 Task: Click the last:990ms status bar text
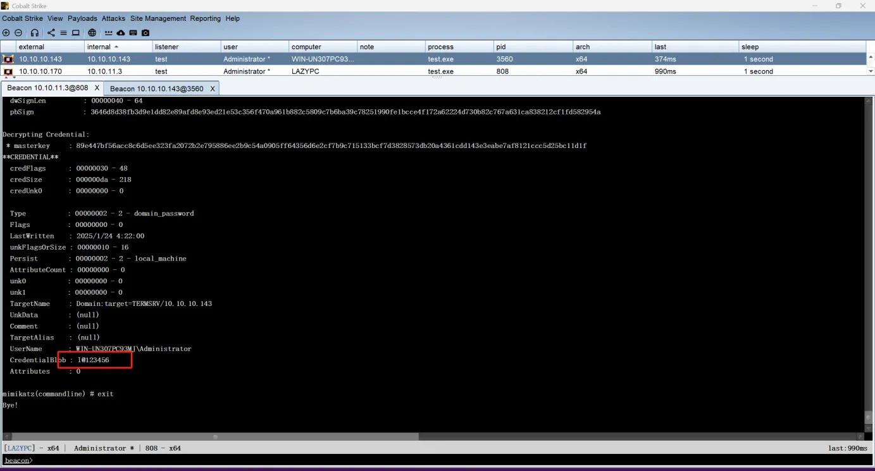click(848, 448)
